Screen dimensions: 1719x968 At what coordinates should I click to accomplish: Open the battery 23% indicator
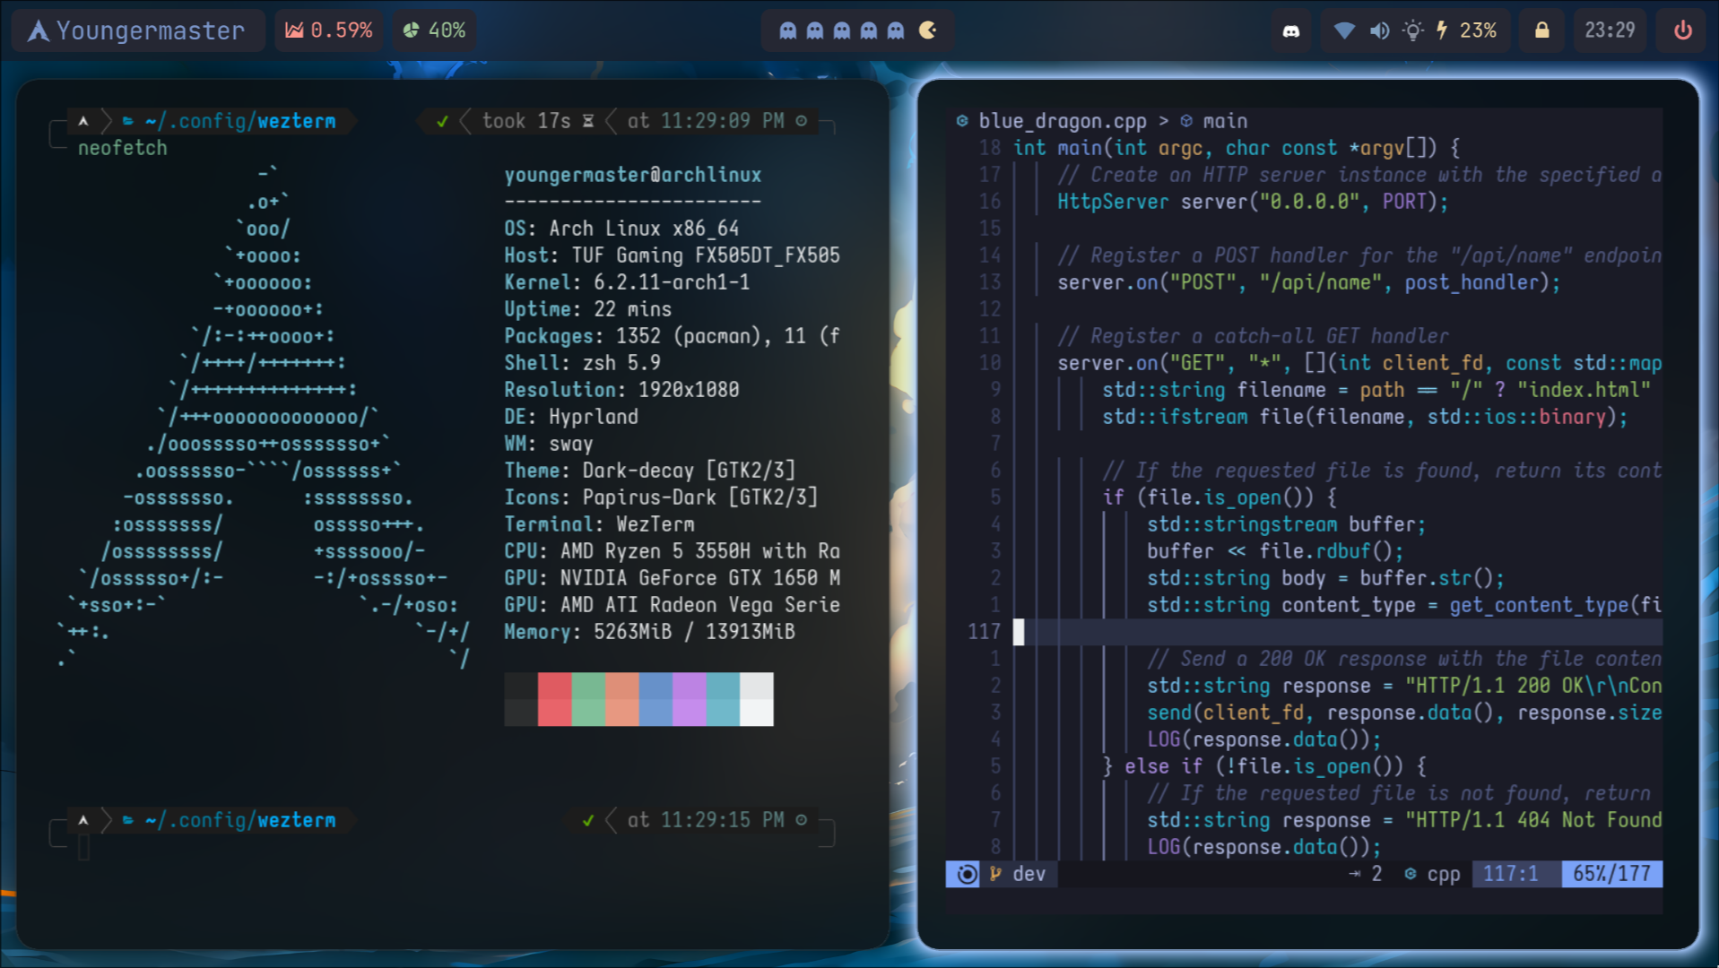pyautogui.click(x=1466, y=30)
